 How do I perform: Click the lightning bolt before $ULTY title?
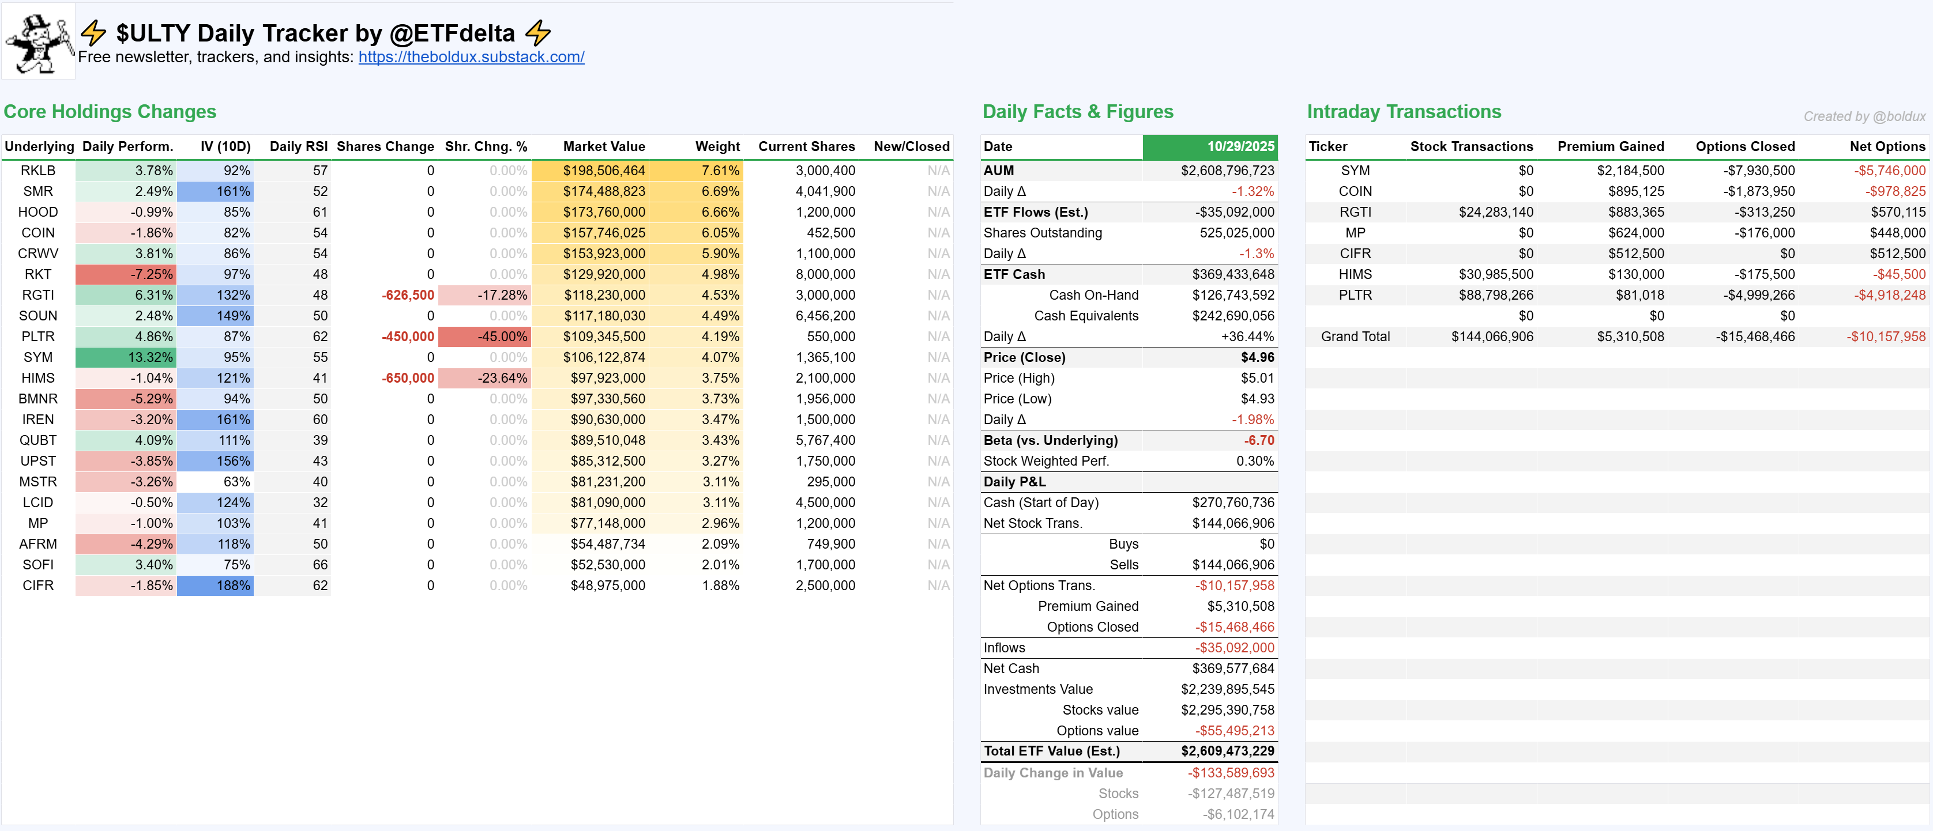pyautogui.click(x=93, y=33)
